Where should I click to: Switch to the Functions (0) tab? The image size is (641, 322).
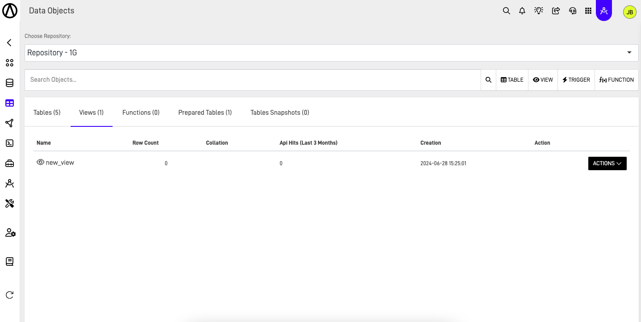(141, 113)
